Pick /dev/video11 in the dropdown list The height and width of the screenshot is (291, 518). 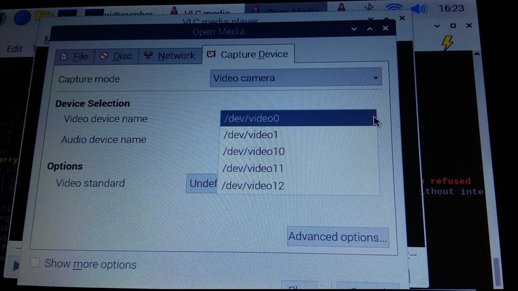click(x=299, y=169)
